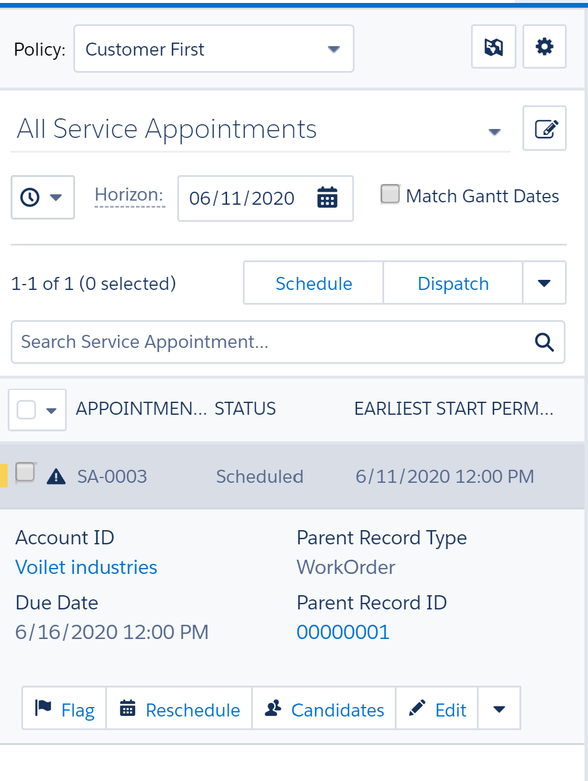588x781 pixels.
Task: Click the Schedule button
Action: coord(314,283)
